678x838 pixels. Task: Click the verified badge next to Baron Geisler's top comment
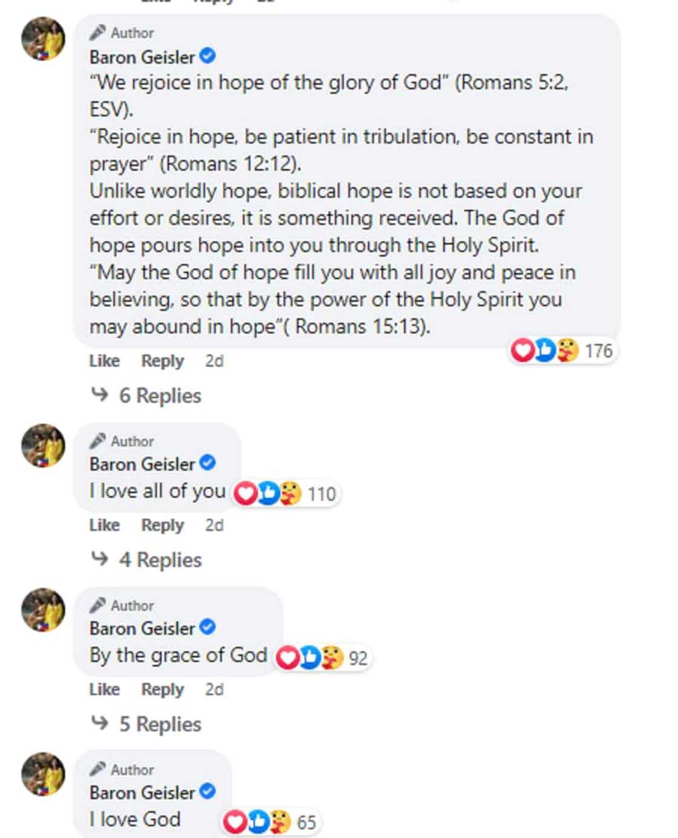click(x=208, y=56)
